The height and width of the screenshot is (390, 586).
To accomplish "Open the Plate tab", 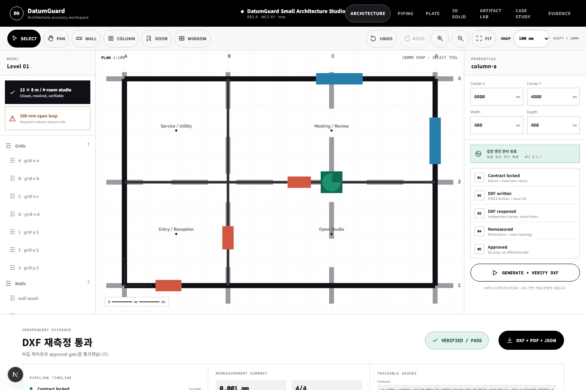I will [433, 13].
